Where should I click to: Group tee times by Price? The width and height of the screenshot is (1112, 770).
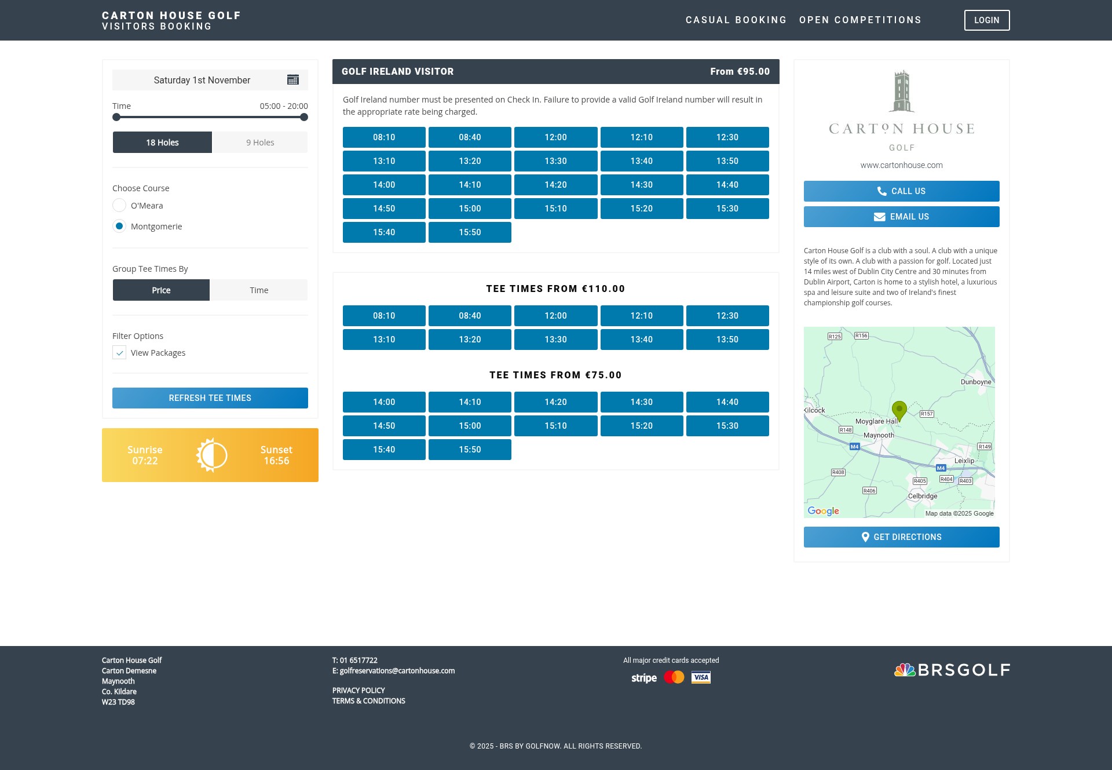[161, 290]
